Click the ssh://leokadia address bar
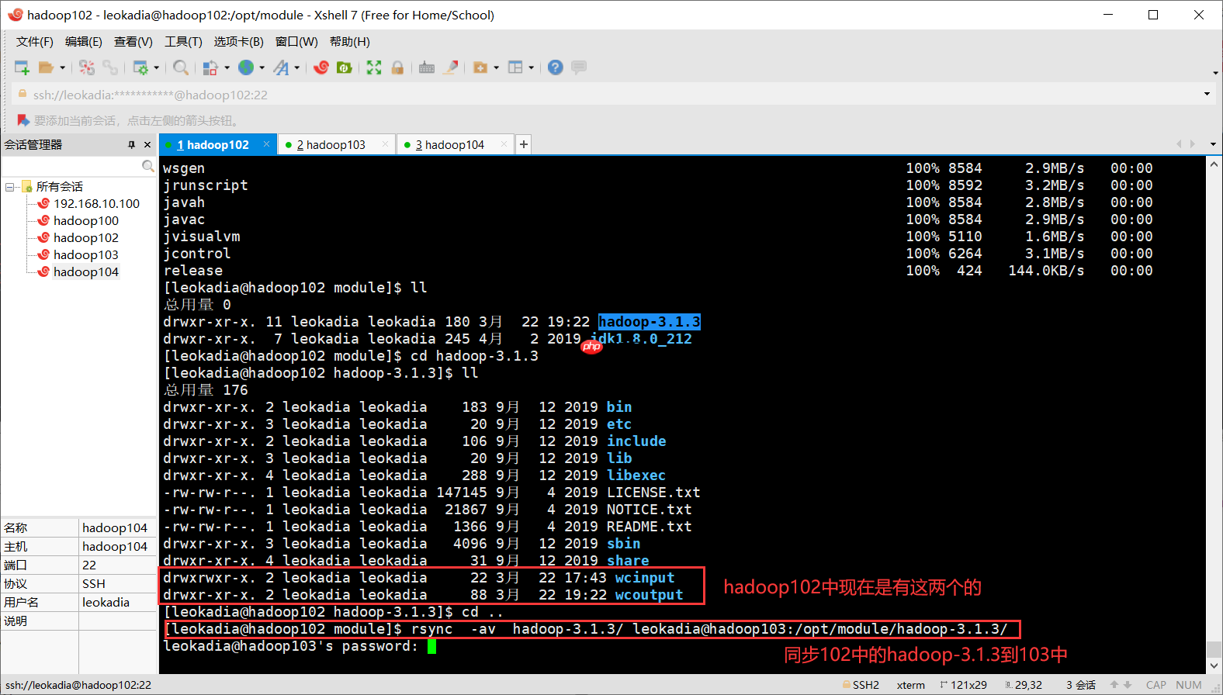This screenshot has width=1223, height=695. (x=605, y=95)
